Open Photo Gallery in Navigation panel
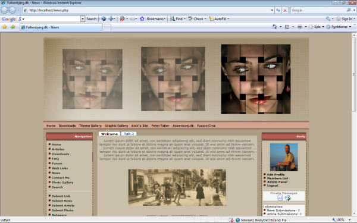The height and width of the screenshot is (223, 357). click(x=62, y=183)
